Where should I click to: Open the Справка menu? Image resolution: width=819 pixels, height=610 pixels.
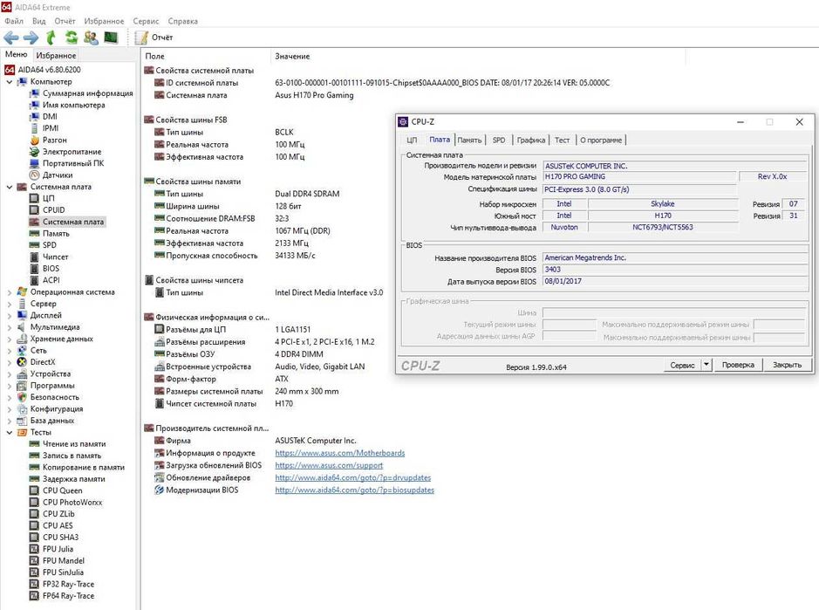pos(183,21)
